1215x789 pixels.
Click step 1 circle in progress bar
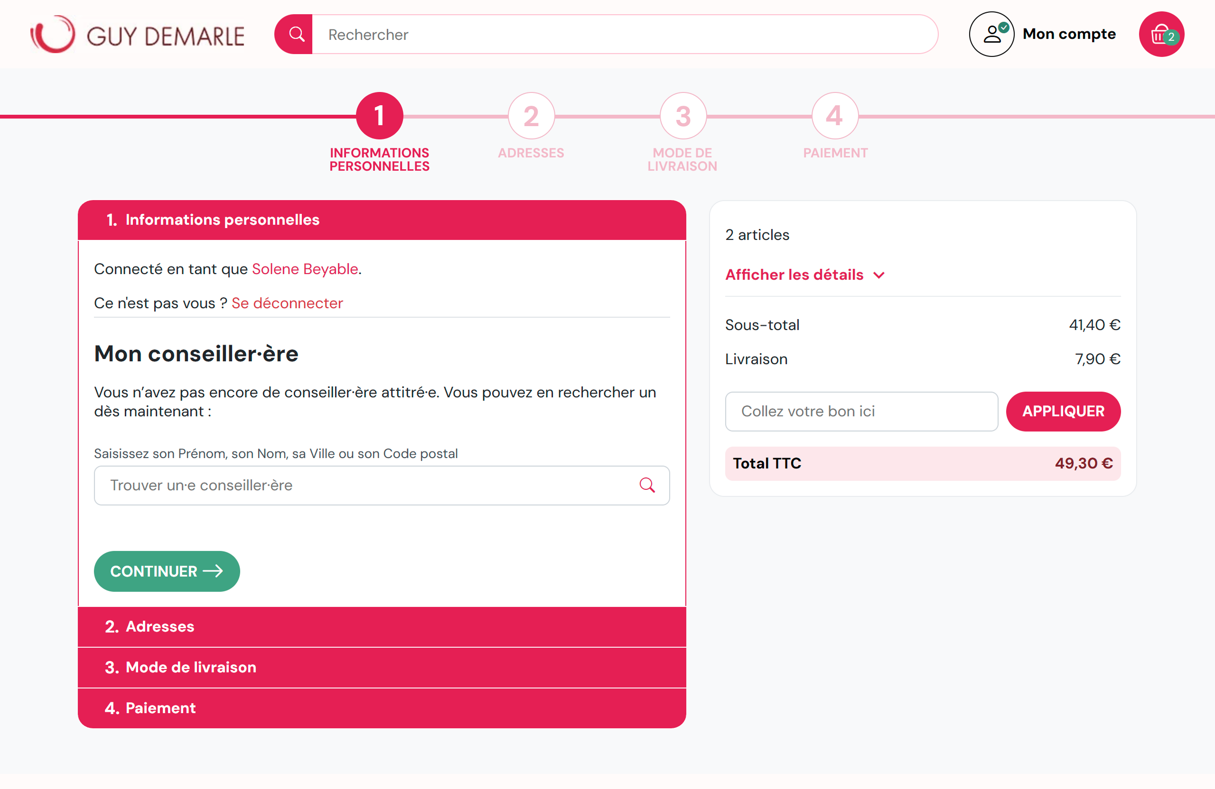(379, 116)
